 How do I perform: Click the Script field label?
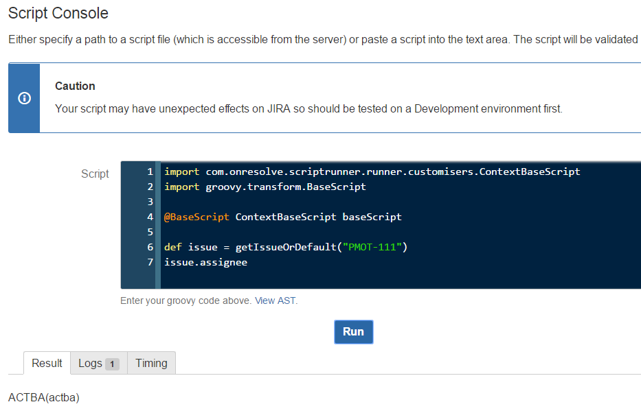point(95,174)
